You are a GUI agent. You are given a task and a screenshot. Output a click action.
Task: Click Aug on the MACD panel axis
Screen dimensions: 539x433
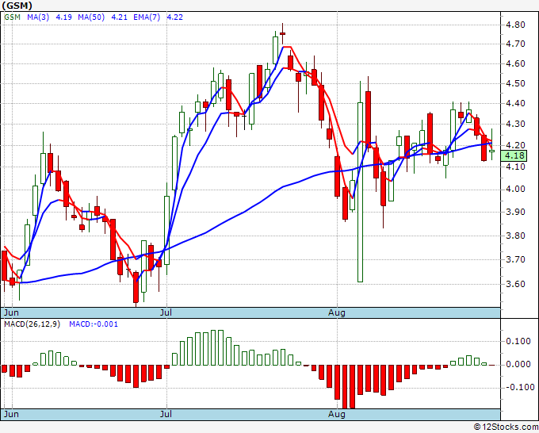337,414
